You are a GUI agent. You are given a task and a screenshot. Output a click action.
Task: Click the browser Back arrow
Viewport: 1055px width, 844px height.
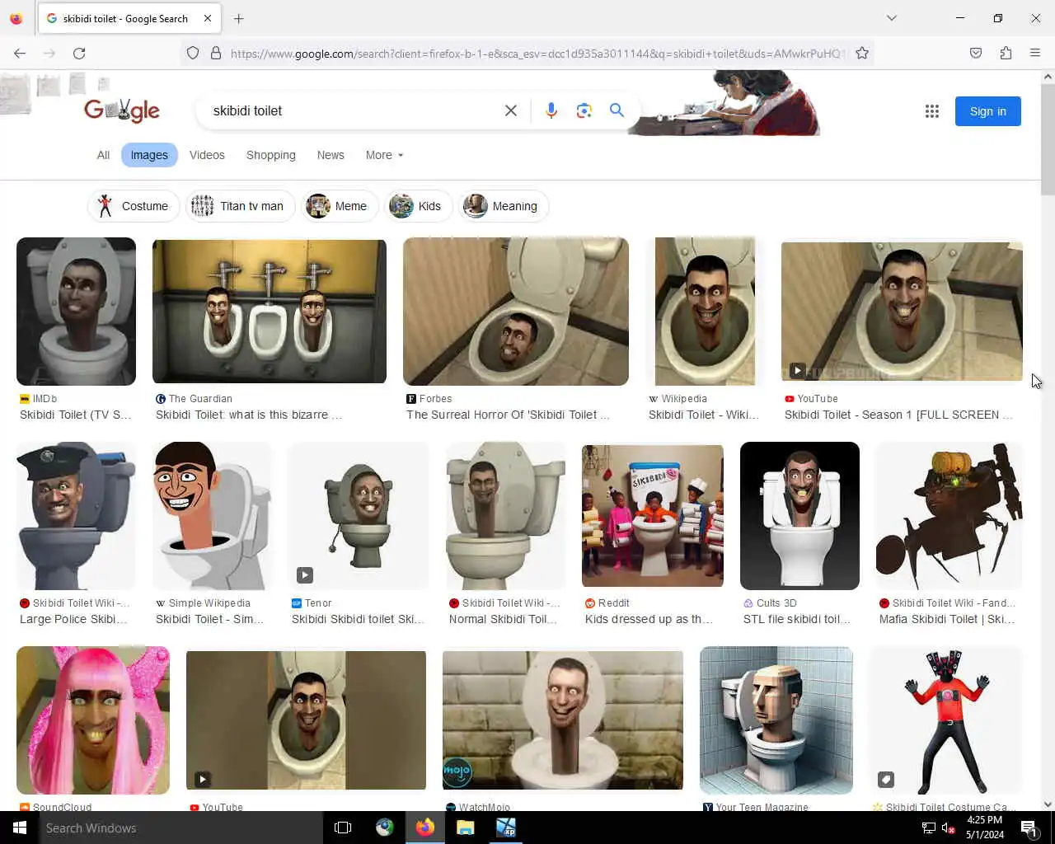point(20,53)
